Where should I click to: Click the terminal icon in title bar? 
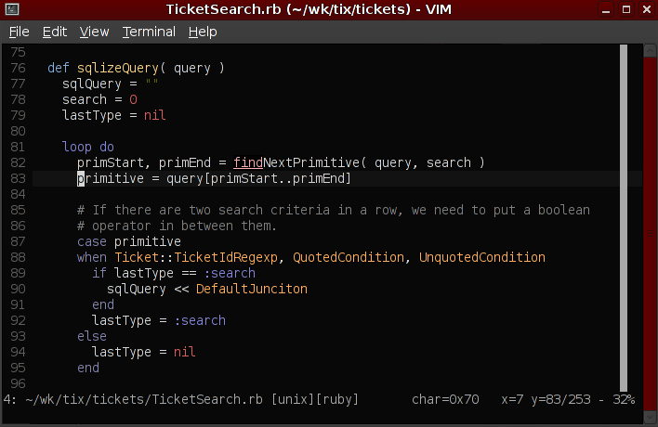12,9
